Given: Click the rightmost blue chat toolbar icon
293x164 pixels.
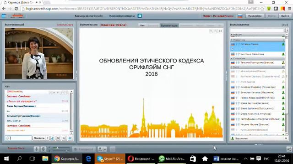Looking at the screenshot, I should point(70,138).
